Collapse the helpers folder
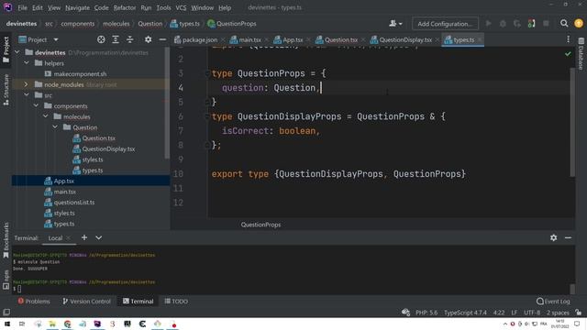The width and height of the screenshot is (587, 330). [x=27, y=63]
